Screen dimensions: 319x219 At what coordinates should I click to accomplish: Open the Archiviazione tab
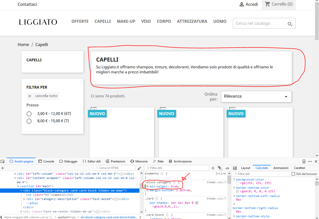click(180, 161)
